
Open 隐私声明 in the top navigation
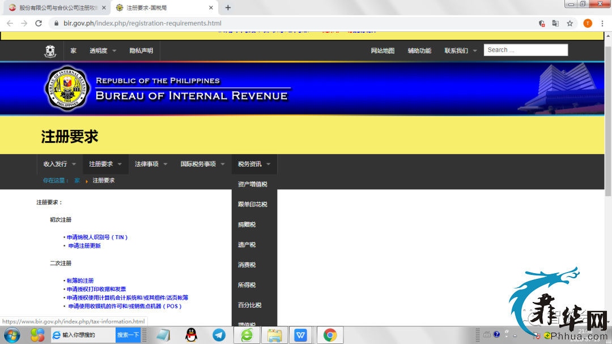(141, 51)
